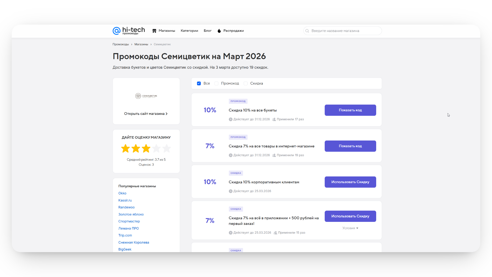The height and width of the screenshot is (277, 492).
Task: Click the search magnifier icon
Action: tap(307, 31)
